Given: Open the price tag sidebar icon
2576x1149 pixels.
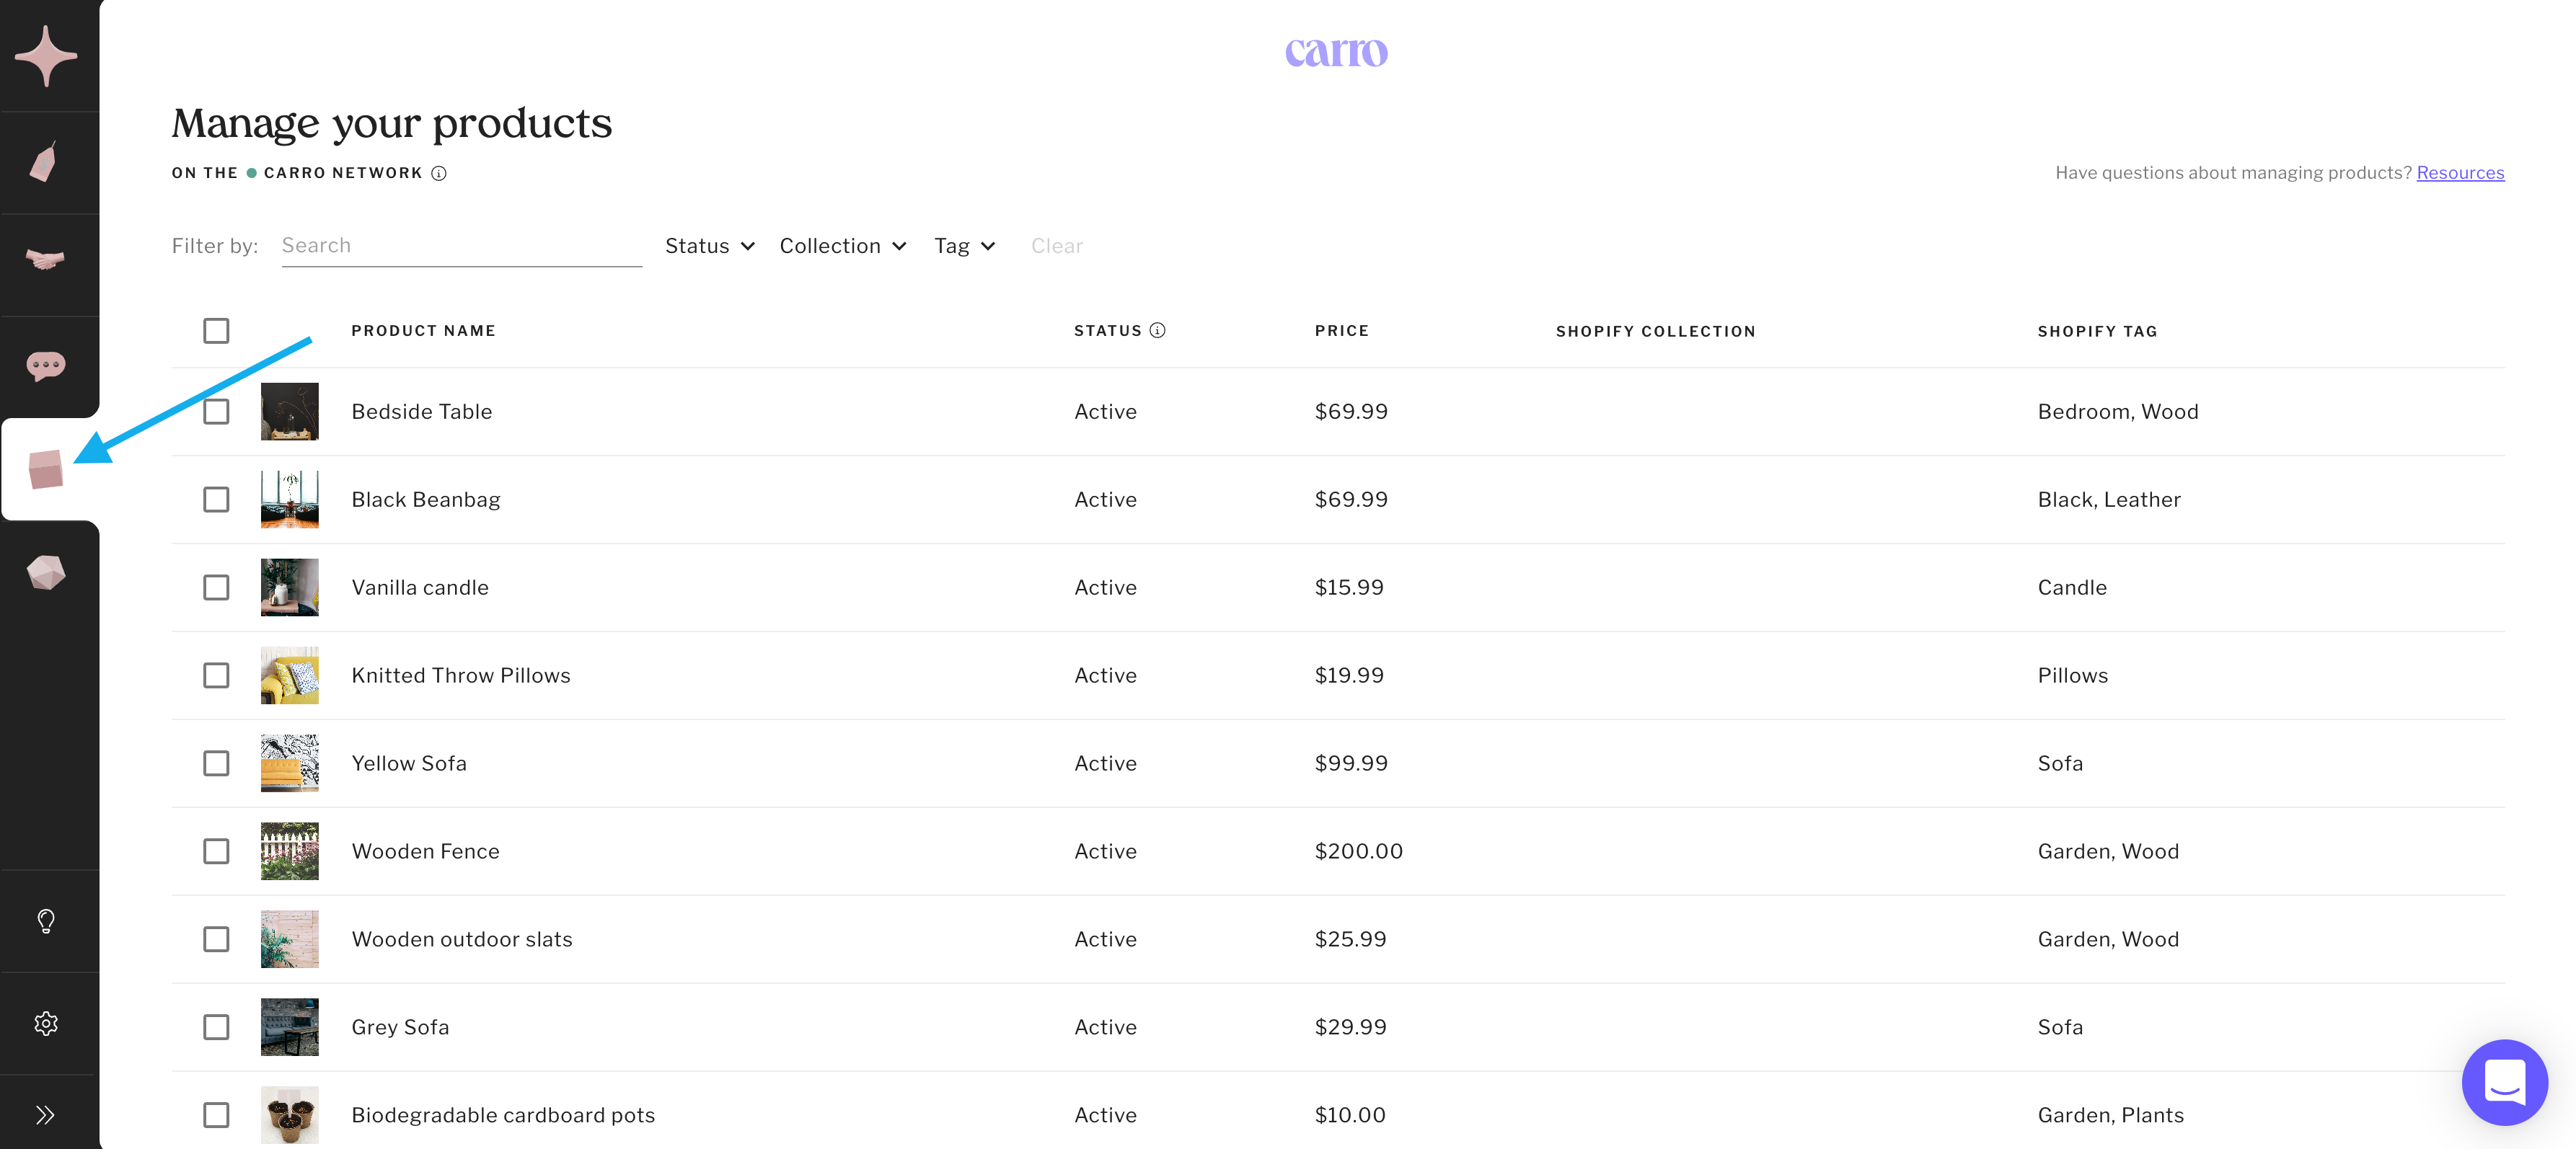Looking at the screenshot, I should click(x=44, y=163).
